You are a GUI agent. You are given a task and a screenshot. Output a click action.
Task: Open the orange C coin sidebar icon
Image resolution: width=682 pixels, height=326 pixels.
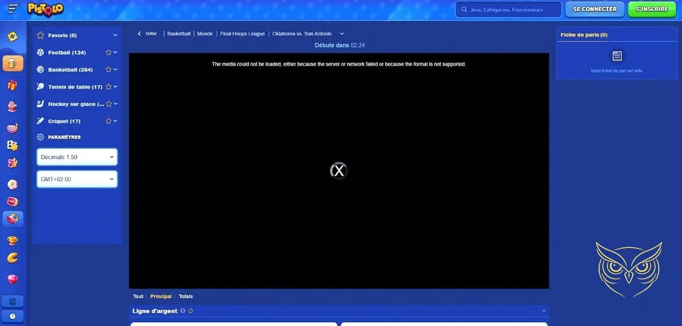(x=13, y=258)
